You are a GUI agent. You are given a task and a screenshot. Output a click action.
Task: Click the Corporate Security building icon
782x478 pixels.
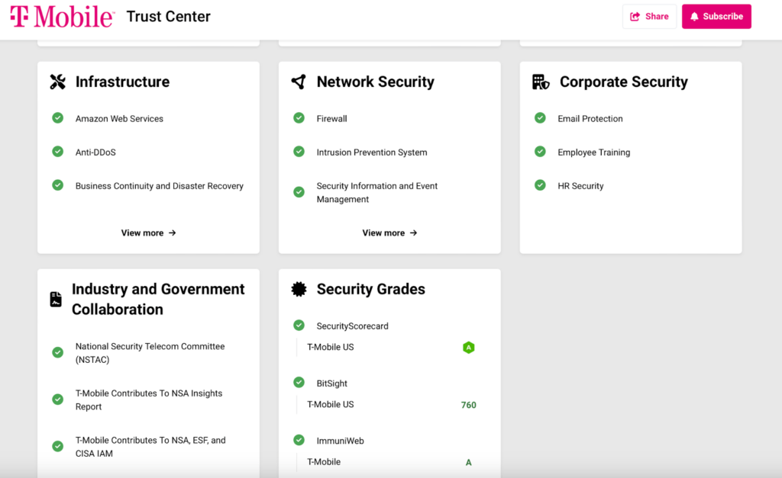(541, 82)
